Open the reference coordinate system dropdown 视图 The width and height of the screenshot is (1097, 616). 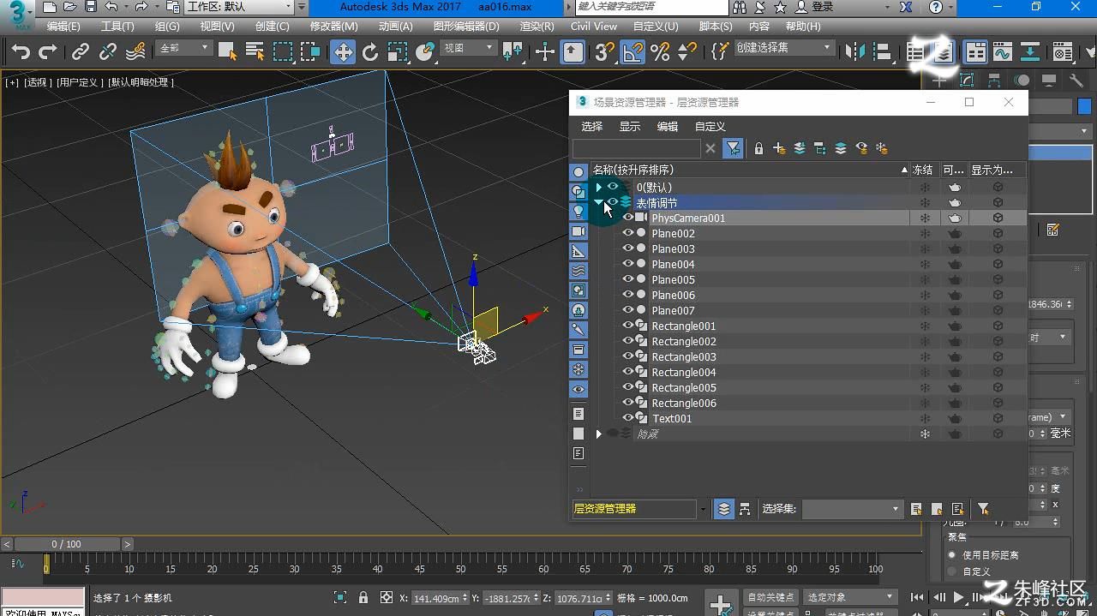coord(469,48)
